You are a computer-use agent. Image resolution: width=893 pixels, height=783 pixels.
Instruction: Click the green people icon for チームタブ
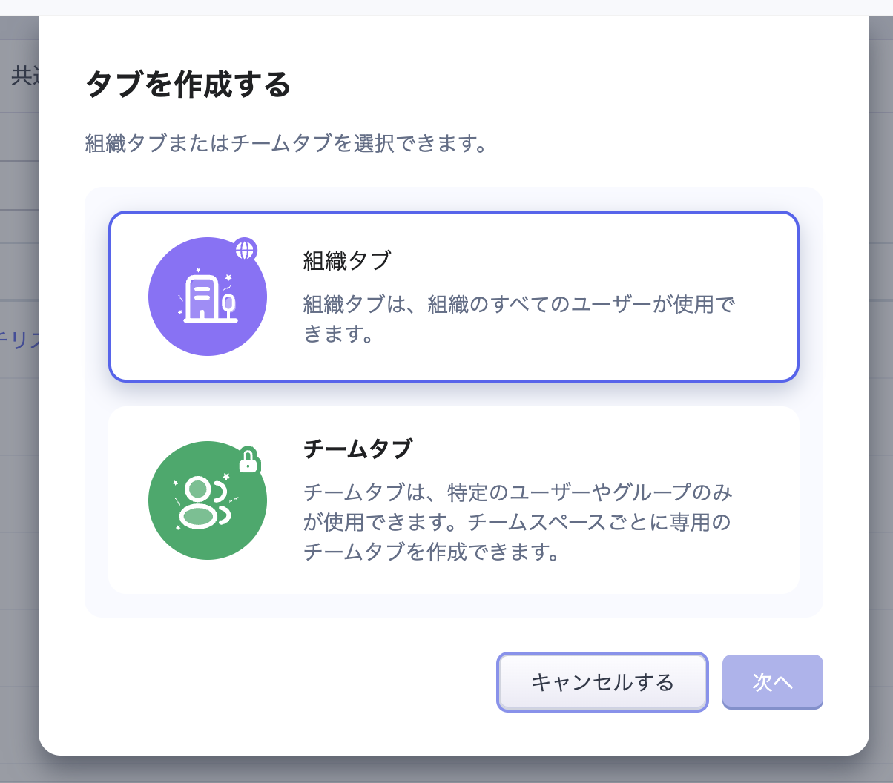point(207,500)
